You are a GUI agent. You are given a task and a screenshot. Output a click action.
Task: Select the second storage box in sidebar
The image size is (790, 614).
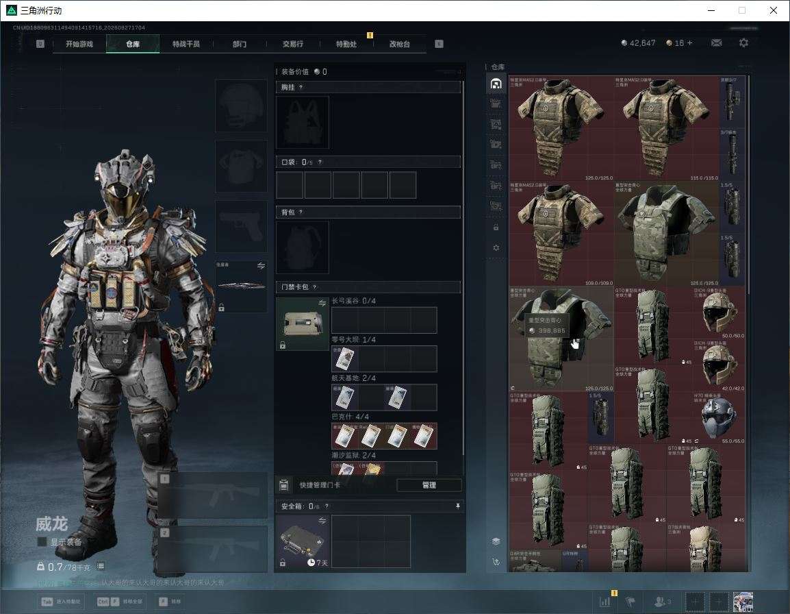[496, 103]
